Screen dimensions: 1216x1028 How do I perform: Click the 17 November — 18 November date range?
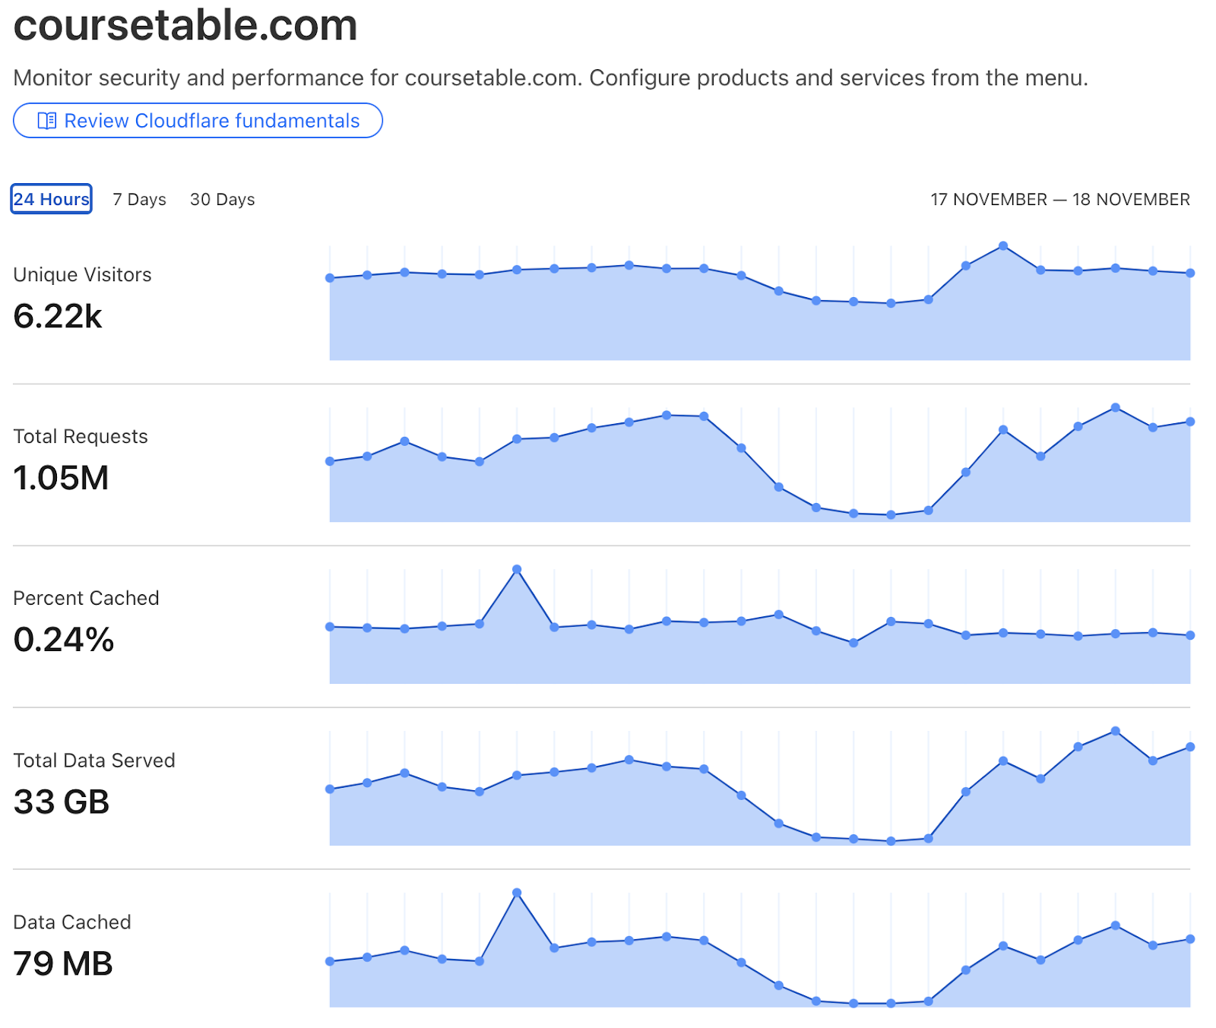(x=1059, y=199)
